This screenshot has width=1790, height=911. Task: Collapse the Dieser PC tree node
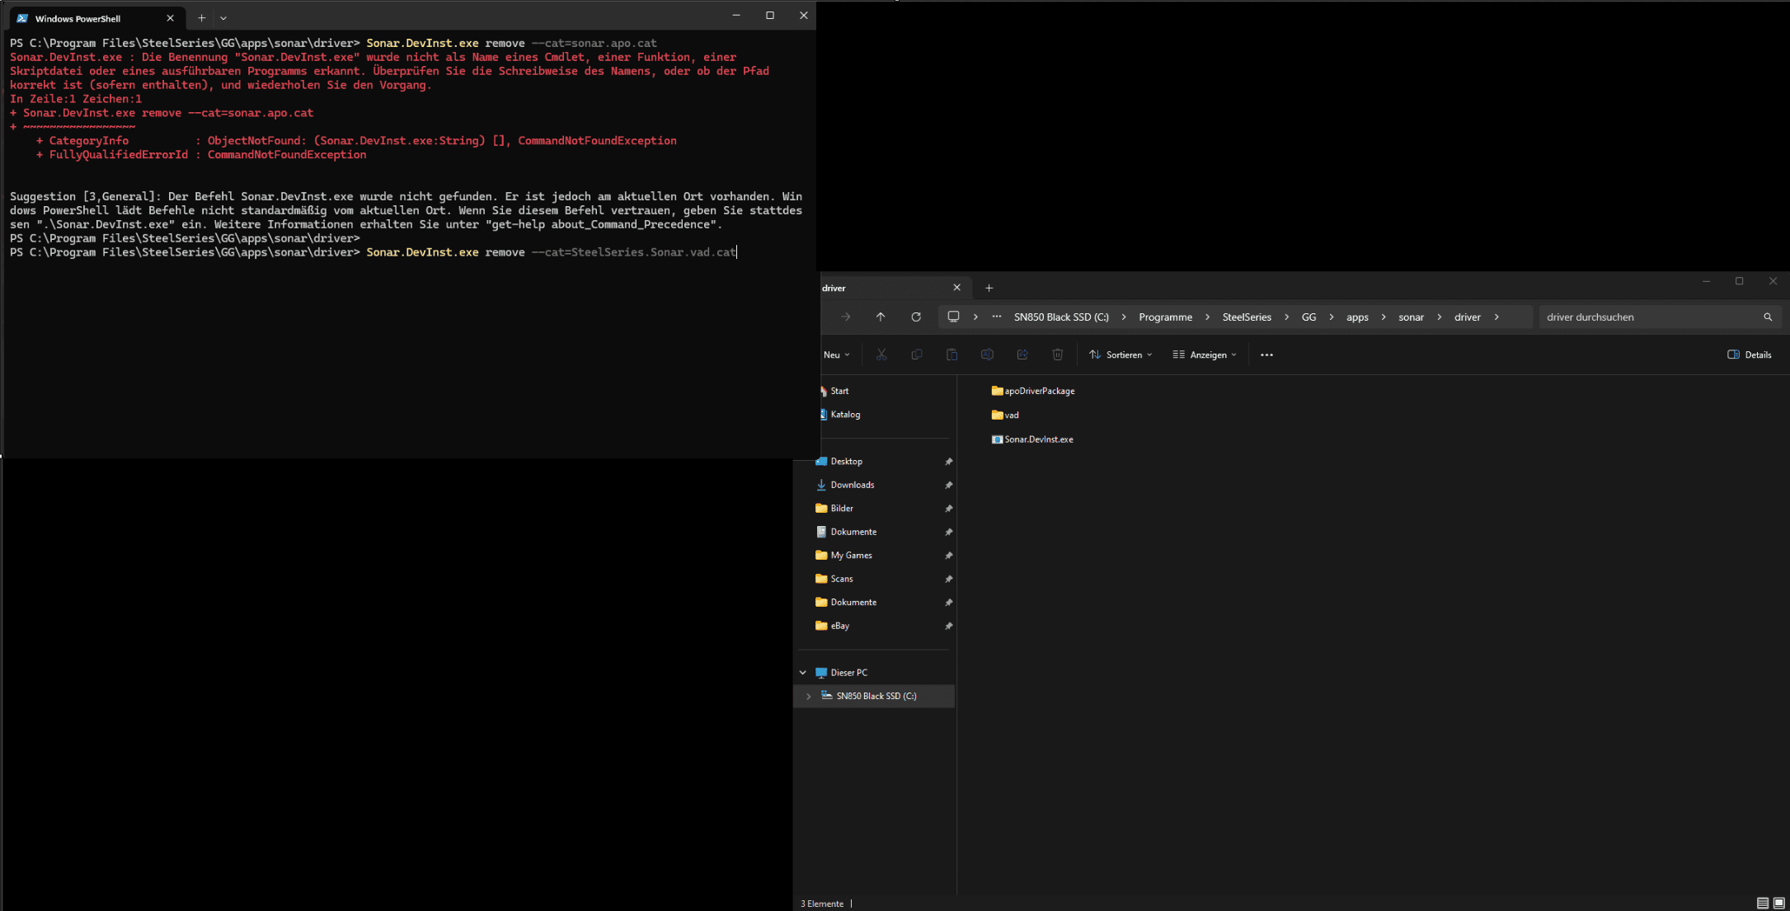pyautogui.click(x=803, y=673)
